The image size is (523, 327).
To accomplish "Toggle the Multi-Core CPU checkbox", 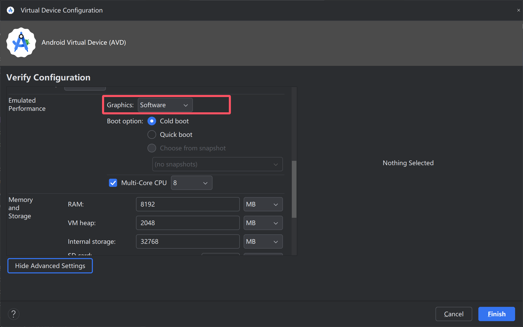I will 113,183.
